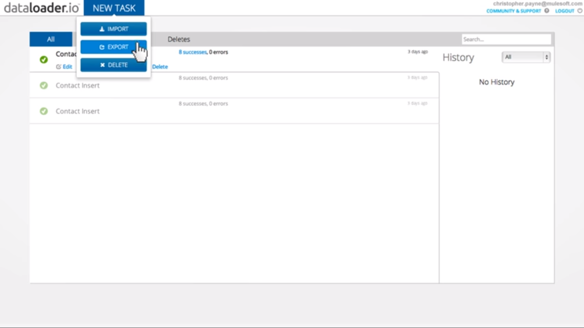Click green checkmark of third Contact Insert
Image resolution: width=584 pixels, height=328 pixels.
pyautogui.click(x=44, y=111)
